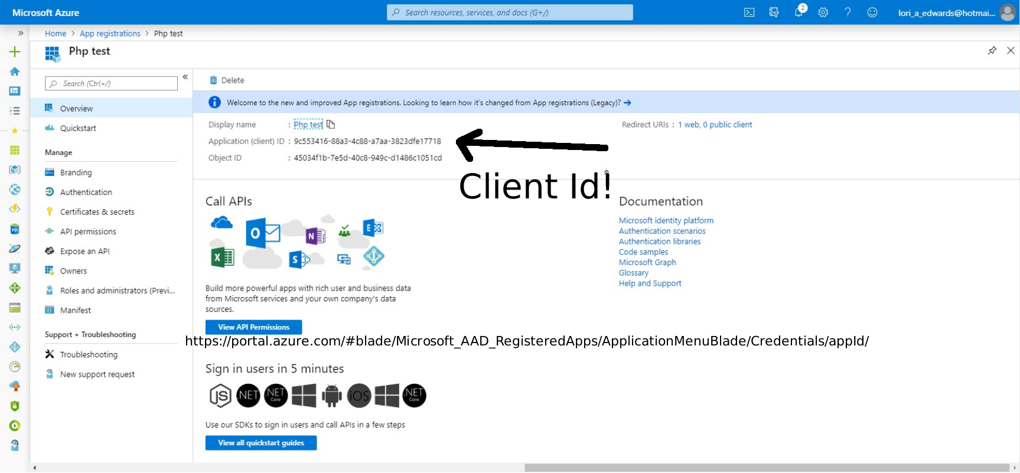
Task: Open Glossary doc link
Action: 634,273
